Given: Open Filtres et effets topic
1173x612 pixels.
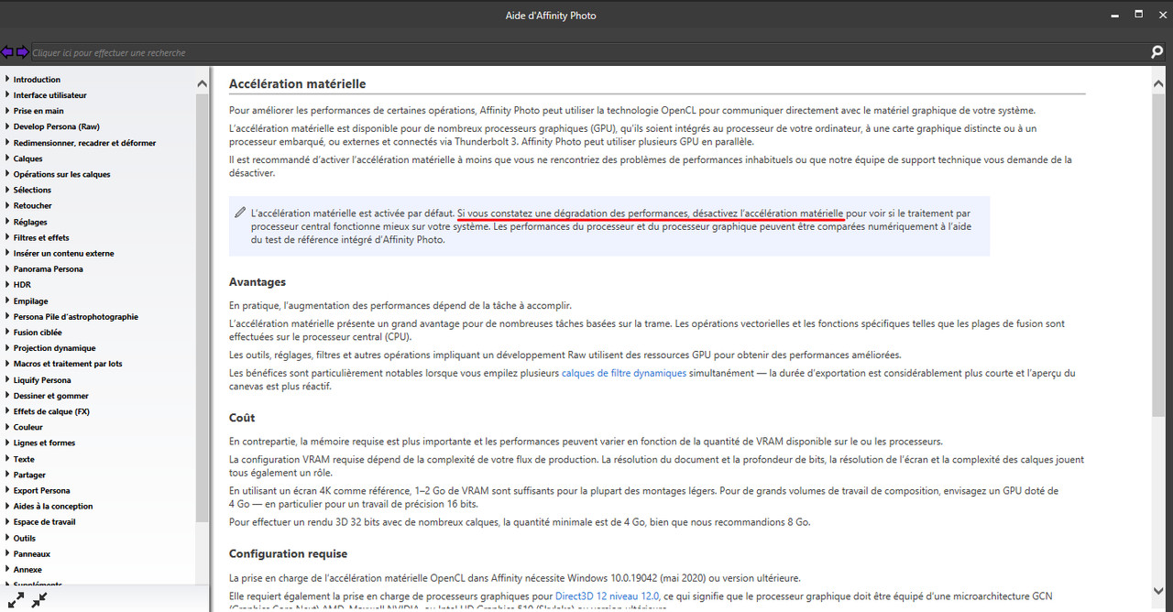Looking at the screenshot, I should coord(41,237).
